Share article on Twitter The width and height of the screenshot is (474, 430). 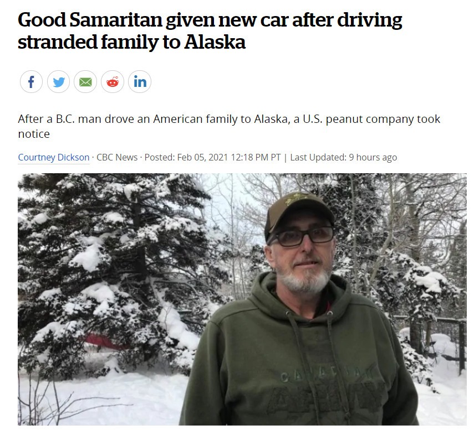(x=58, y=82)
